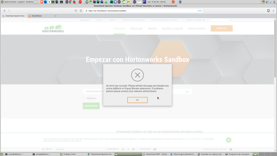The height and width of the screenshot is (156, 277).
Task: Open the Sistema menu
Action: click(x=30, y=2)
